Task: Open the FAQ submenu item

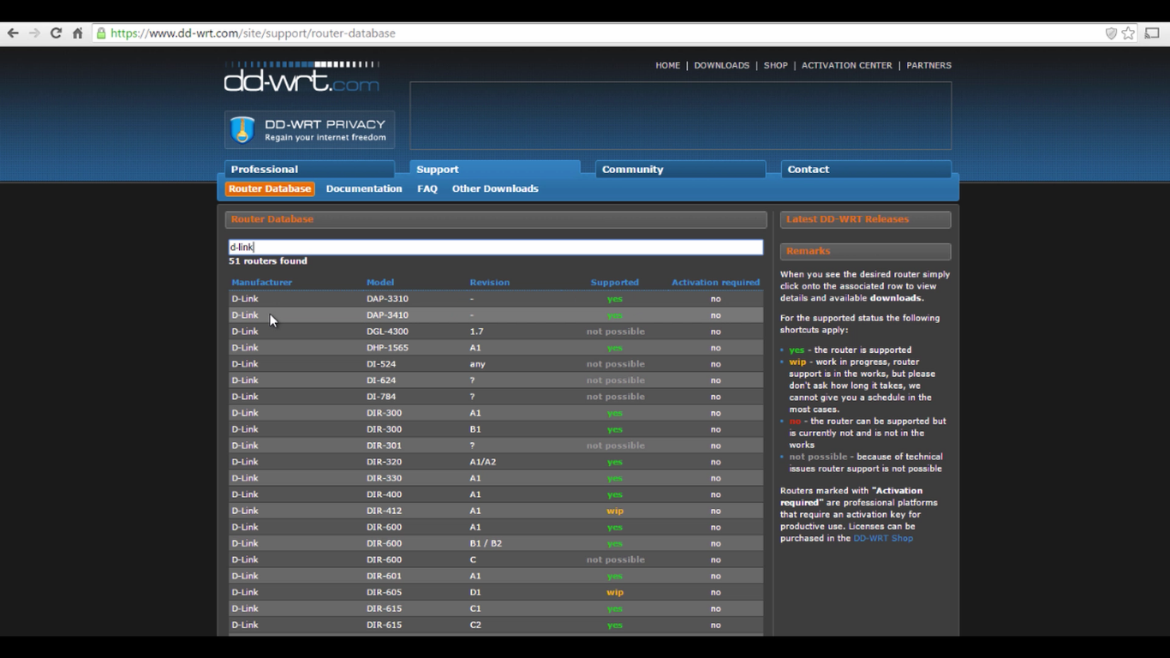Action: tap(427, 188)
